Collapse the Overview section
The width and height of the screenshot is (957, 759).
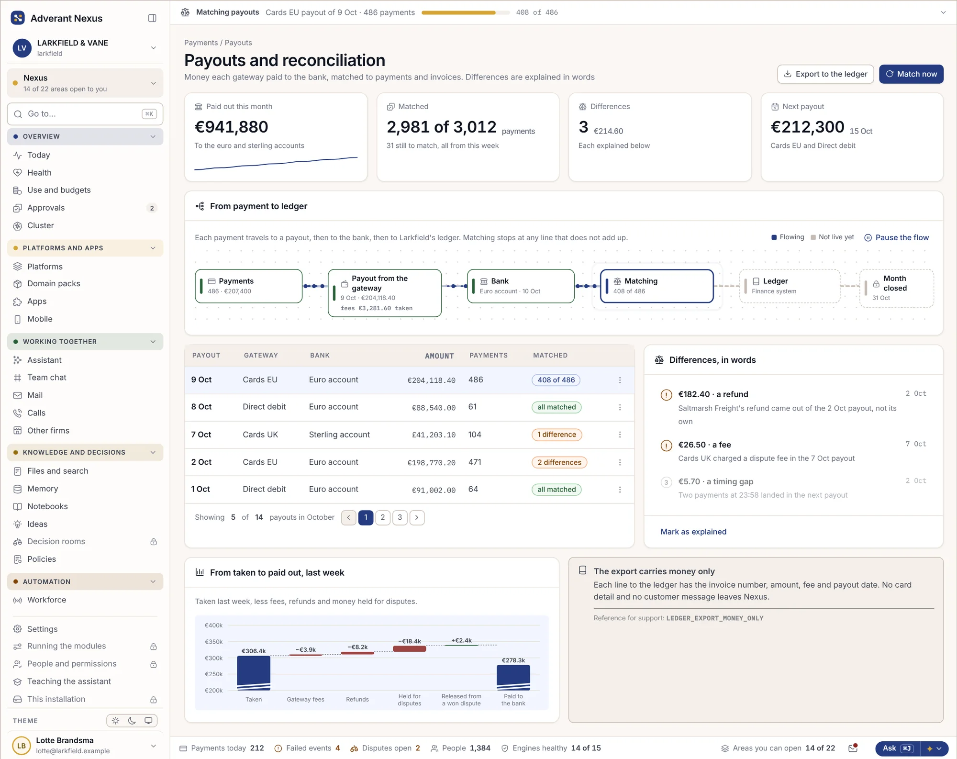click(x=153, y=137)
